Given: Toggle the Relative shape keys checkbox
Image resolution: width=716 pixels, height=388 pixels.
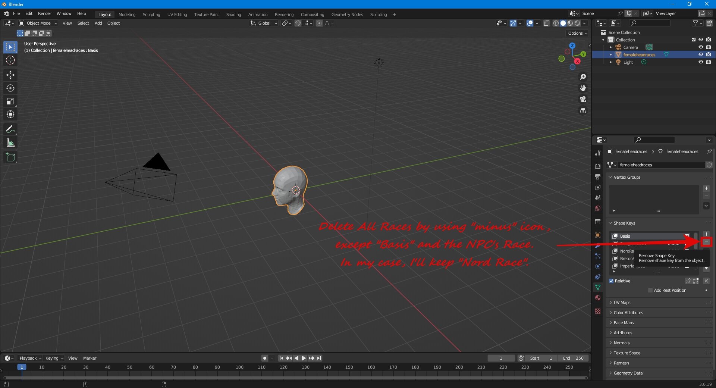Looking at the screenshot, I should point(611,281).
